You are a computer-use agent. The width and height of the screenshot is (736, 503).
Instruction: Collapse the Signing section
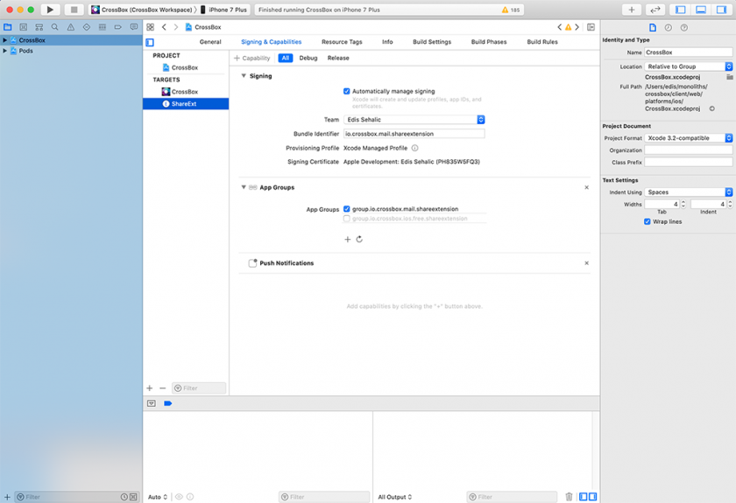pos(244,76)
